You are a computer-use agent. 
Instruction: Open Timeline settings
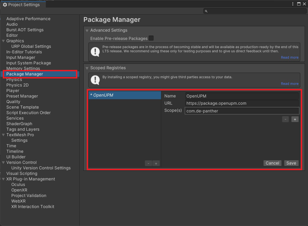point(15,151)
